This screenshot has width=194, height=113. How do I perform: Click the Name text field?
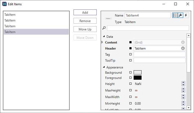(147, 15)
